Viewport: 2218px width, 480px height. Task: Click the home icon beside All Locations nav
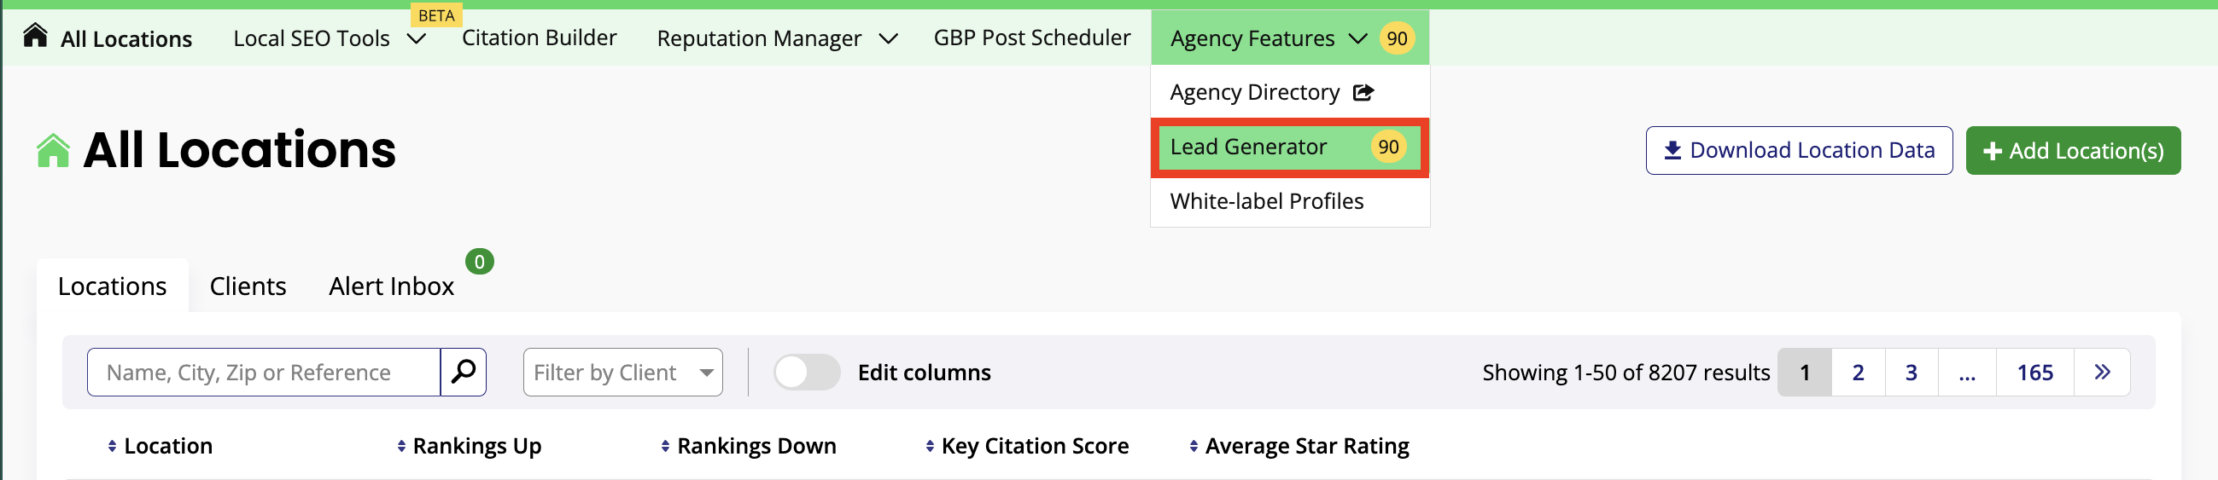point(35,36)
